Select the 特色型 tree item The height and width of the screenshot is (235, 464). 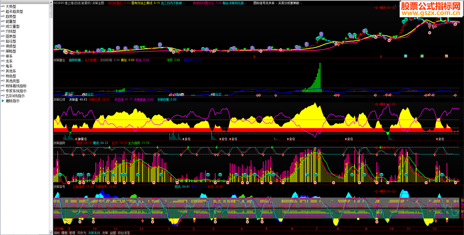pyautogui.click(x=11, y=76)
